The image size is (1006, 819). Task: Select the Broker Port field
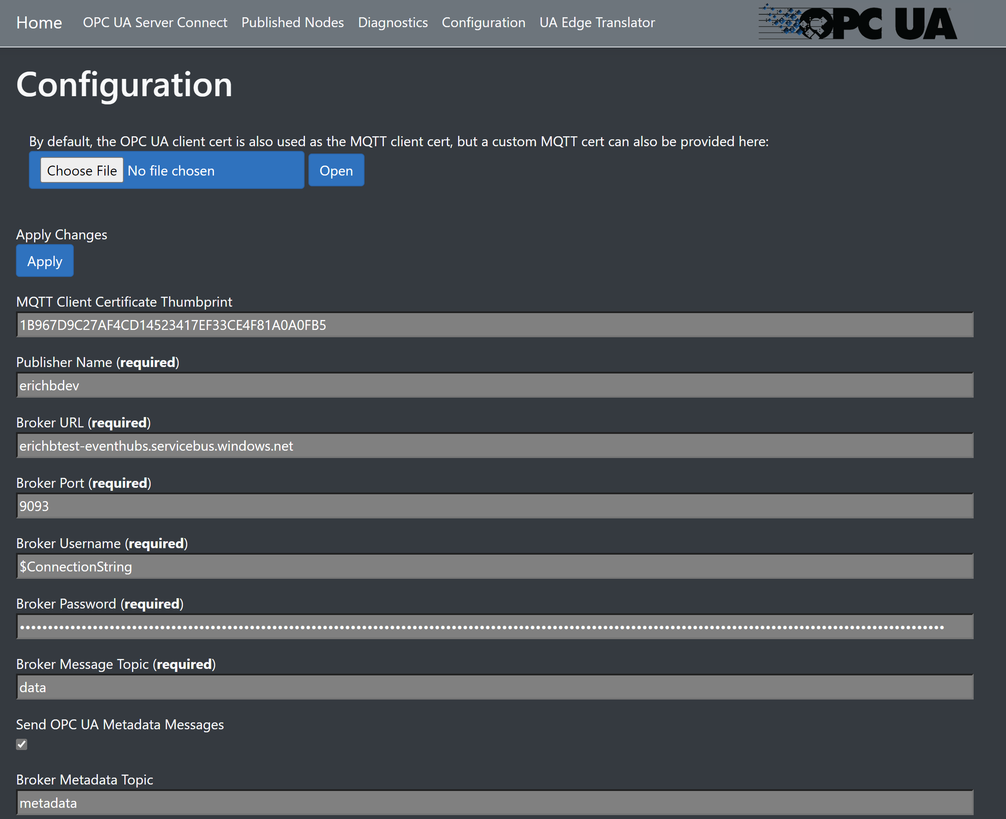tap(494, 506)
